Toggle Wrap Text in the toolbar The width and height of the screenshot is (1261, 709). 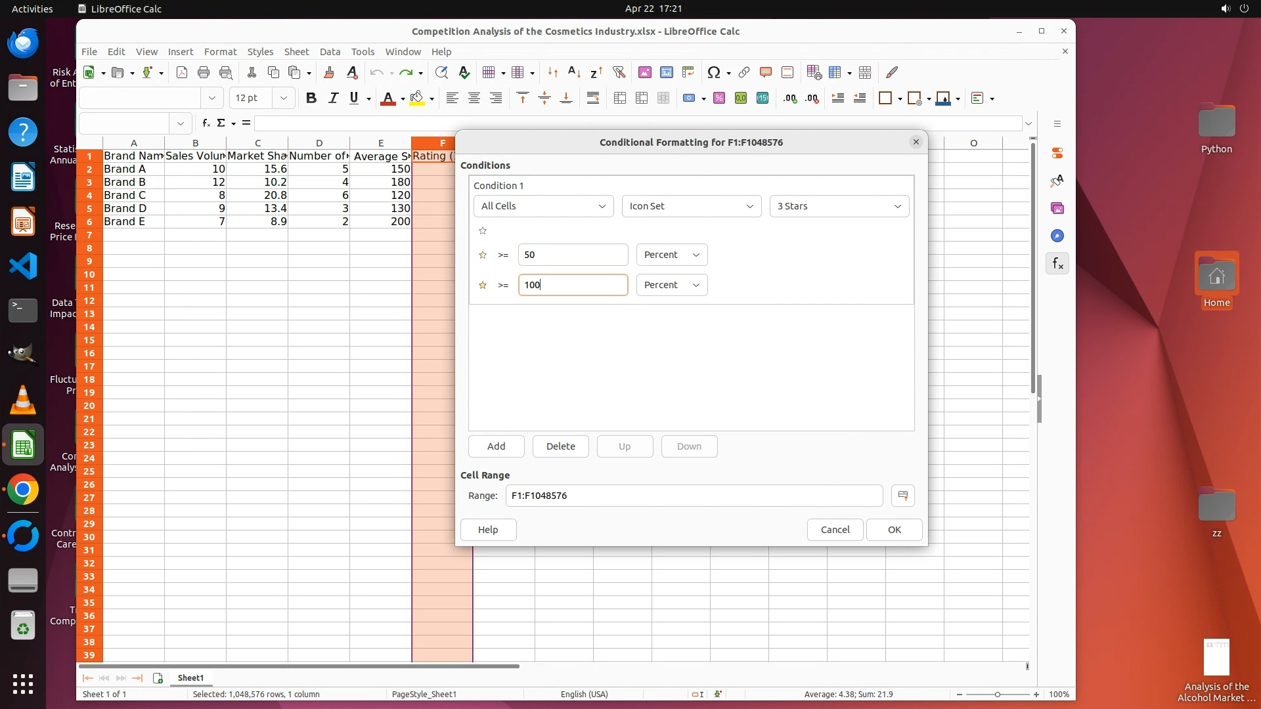tap(593, 98)
